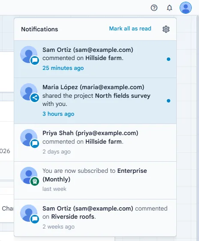Open North fields survey project link
This screenshot has height=241, width=199.
123,96
